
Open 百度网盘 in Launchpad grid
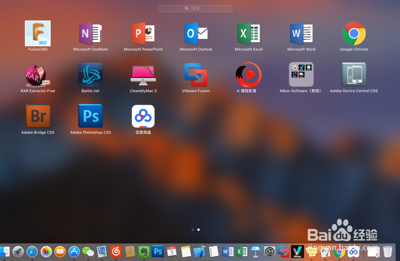tap(143, 116)
